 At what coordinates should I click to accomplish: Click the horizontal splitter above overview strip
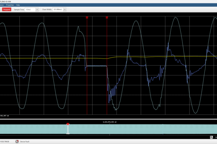point(108,119)
